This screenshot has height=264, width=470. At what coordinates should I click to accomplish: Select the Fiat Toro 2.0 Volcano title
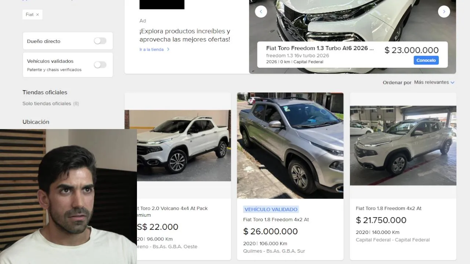click(x=172, y=212)
